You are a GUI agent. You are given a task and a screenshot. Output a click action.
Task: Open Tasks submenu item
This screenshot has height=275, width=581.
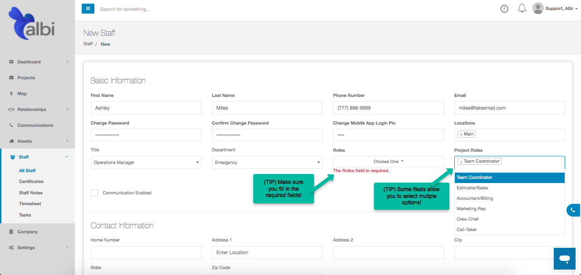tap(25, 215)
